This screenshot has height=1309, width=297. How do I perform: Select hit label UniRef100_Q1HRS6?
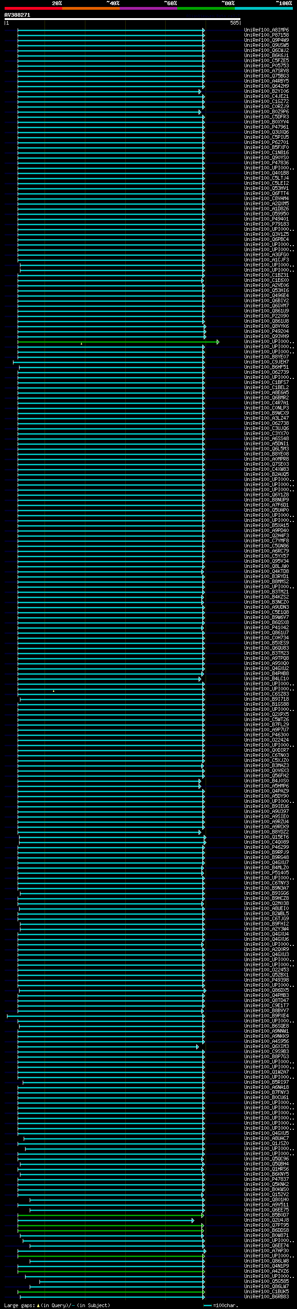(266, 1169)
